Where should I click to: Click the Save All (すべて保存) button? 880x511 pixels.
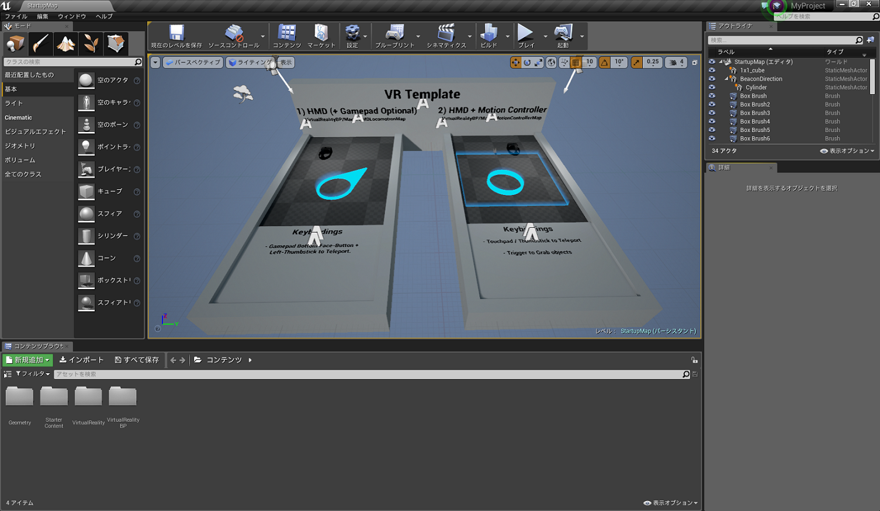[x=137, y=360]
